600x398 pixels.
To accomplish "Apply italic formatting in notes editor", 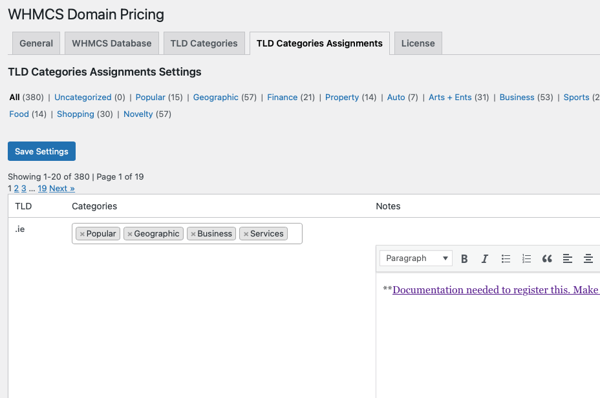I will [485, 259].
